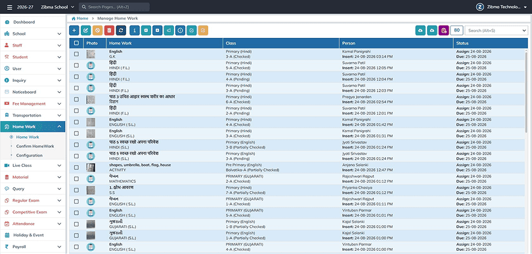
Task: Expand the Live Class sidebar chevron
Action: tap(59, 166)
